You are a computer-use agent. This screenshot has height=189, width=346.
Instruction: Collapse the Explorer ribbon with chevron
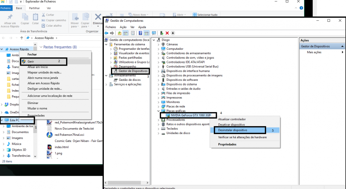(296, 8)
